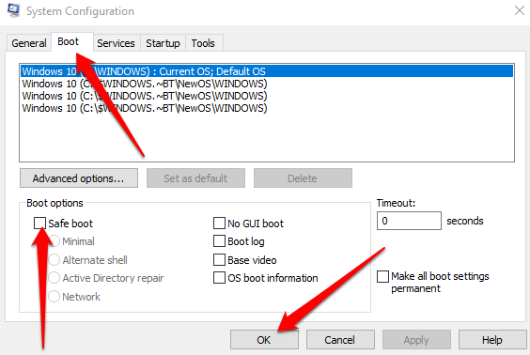Open the Services tab
Image resolution: width=530 pixels, height=355 pixels.
coord(116,43)
